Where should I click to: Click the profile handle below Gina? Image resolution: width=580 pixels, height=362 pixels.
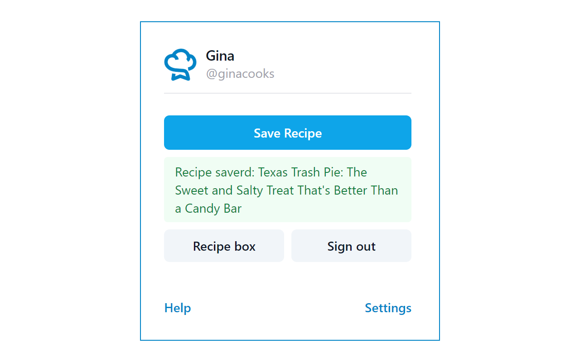(x=240, y=74)
